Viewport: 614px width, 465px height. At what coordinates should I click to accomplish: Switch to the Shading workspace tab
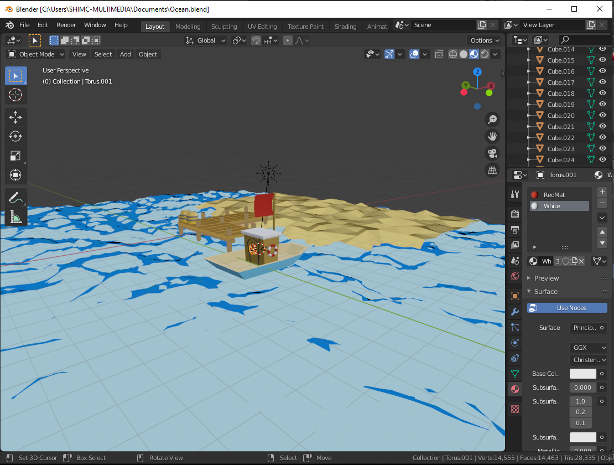tap(345, 26)
